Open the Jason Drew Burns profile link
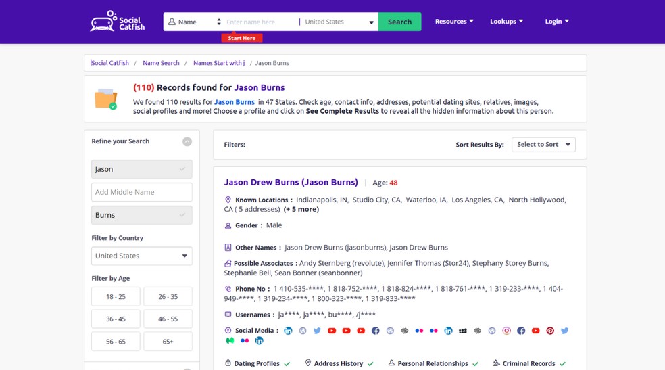Viewport: 665px width, 370px height. pos(291,183)
